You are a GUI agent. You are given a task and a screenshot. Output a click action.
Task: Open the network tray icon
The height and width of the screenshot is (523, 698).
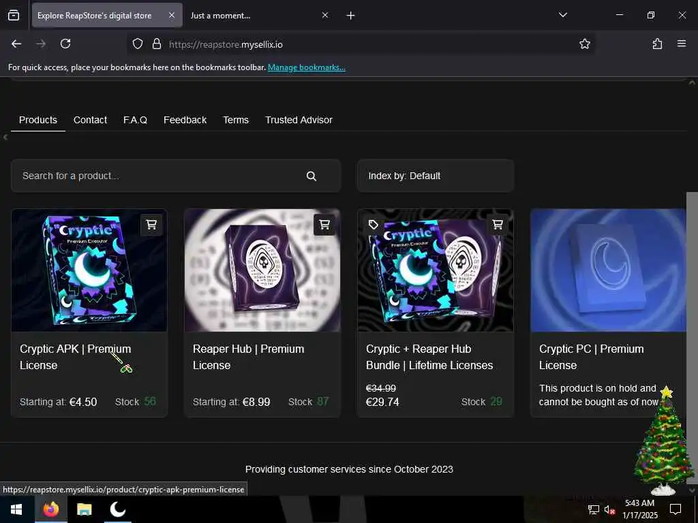[594, 509]
